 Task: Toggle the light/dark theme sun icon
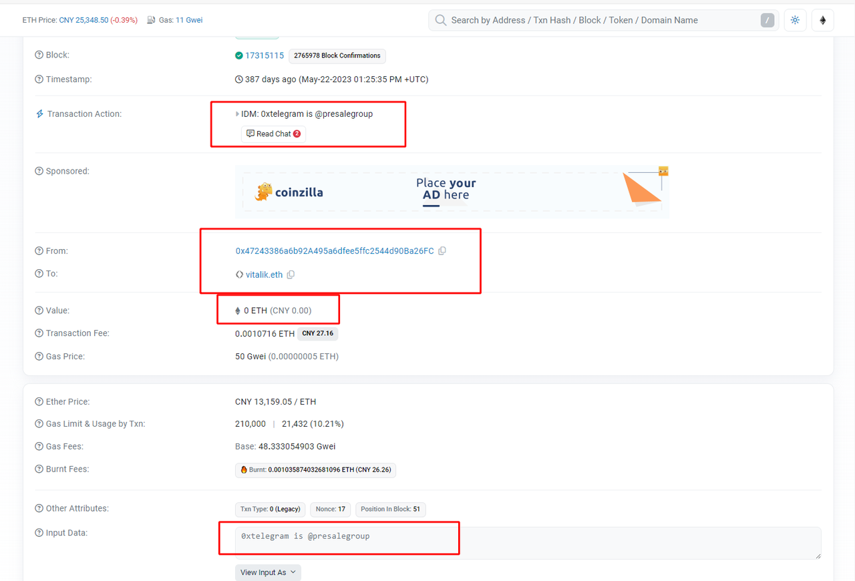(795, 20)
